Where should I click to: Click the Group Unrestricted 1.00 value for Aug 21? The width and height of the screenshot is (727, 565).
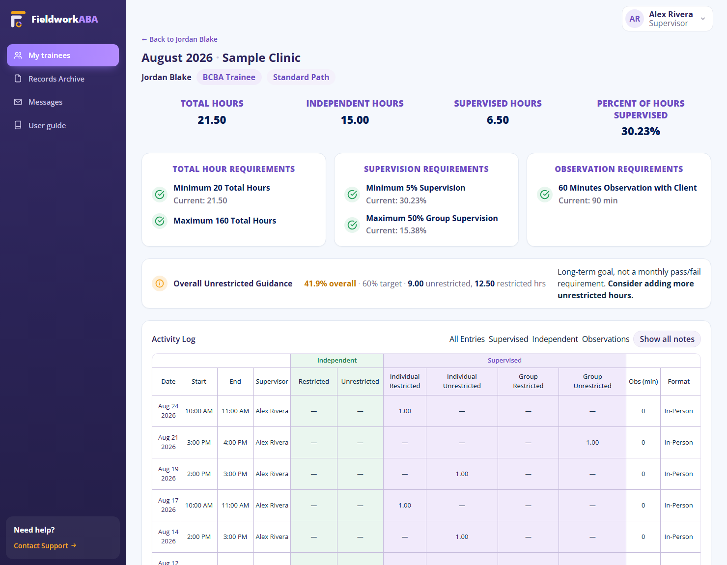(x=592, y=443)
